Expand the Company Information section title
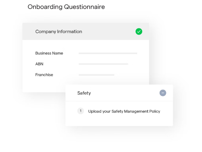 [58, 31]
